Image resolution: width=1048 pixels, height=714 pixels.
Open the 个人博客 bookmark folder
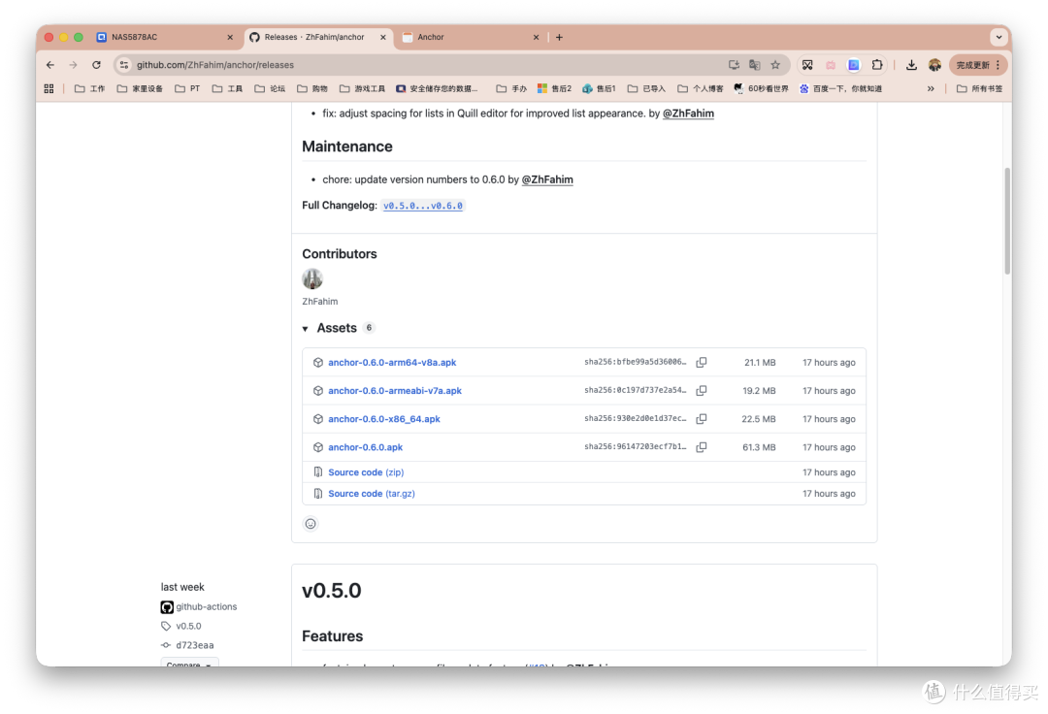(700, 88)
